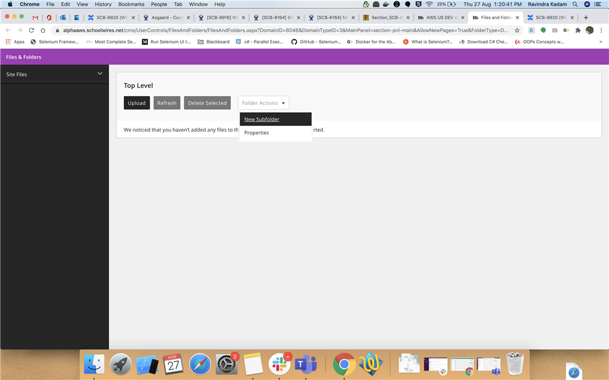
Task: Open Chrome Extensions puzzle icon
Action: [578, 30]
